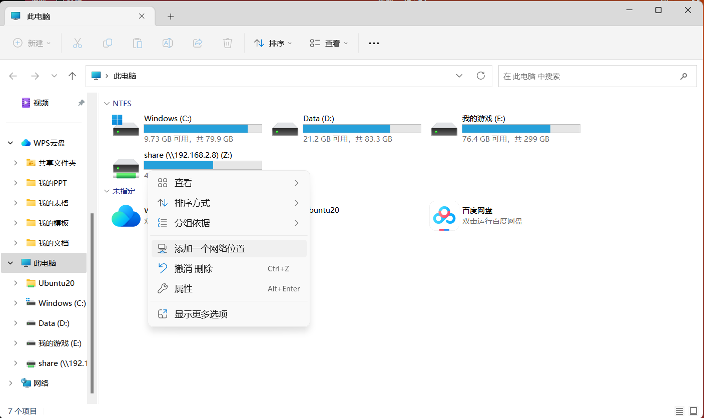Expand 网络 tree node
This screenshot has width=704, height=418.
11,383
